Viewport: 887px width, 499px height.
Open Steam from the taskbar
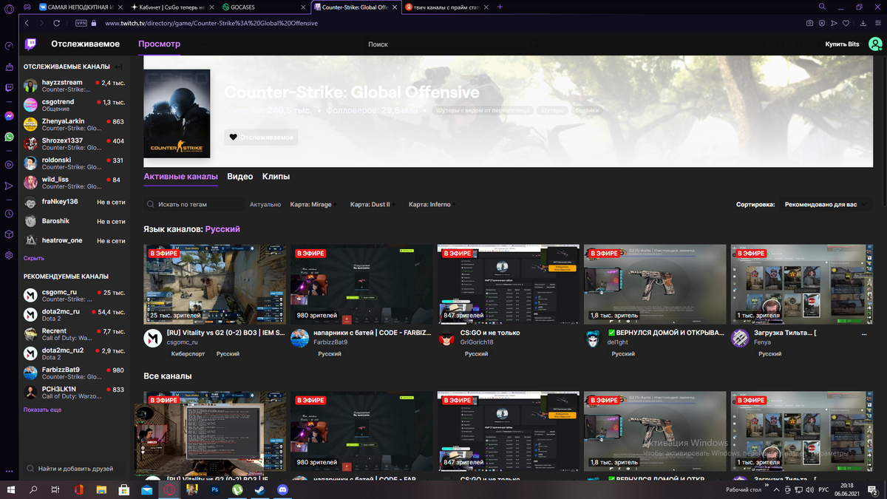pos(259,489)
